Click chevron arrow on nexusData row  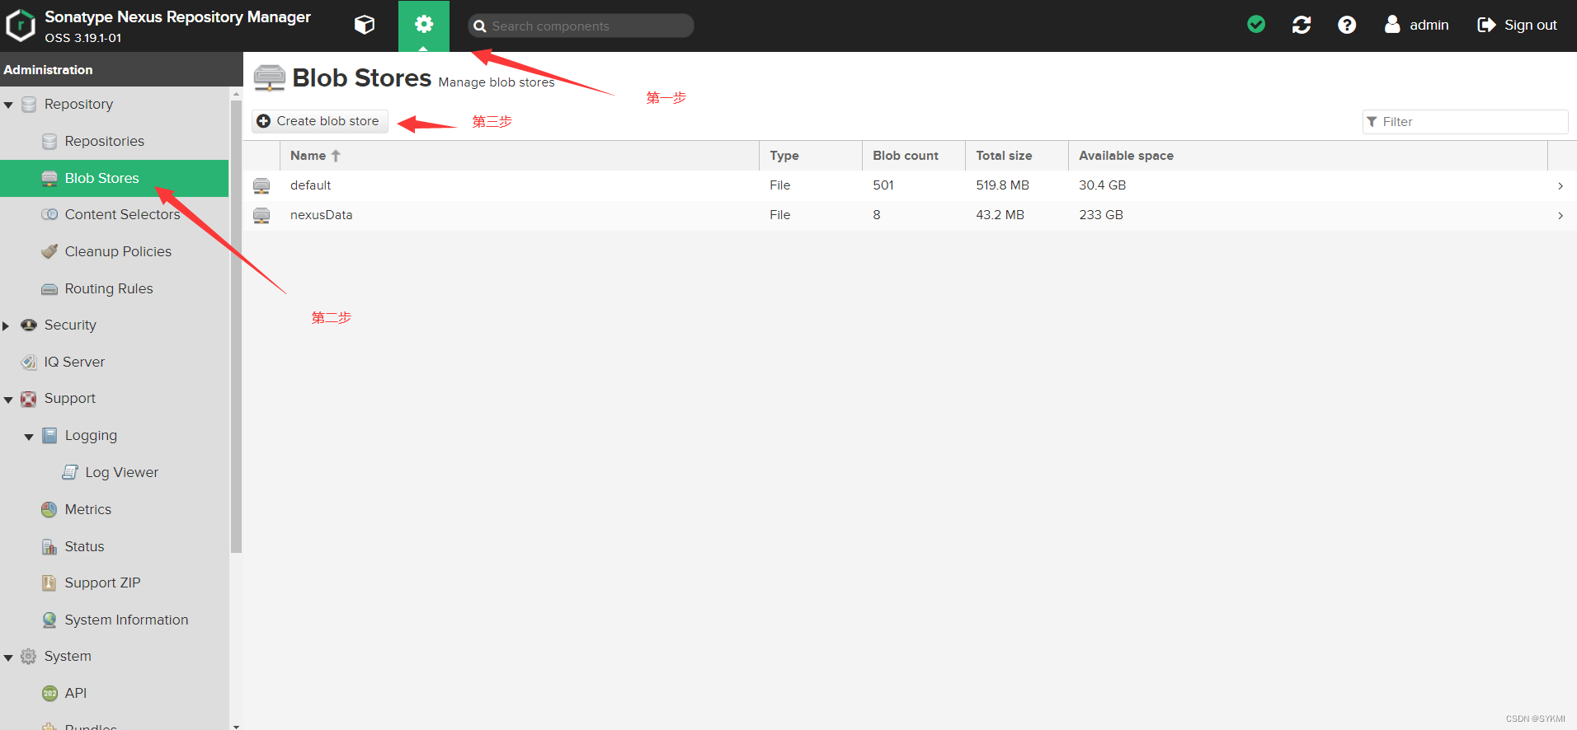(x=1561, y=216)
